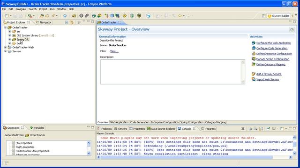Click Add a Skyway Service link
The image size is (300, 168).
(269, 74)
